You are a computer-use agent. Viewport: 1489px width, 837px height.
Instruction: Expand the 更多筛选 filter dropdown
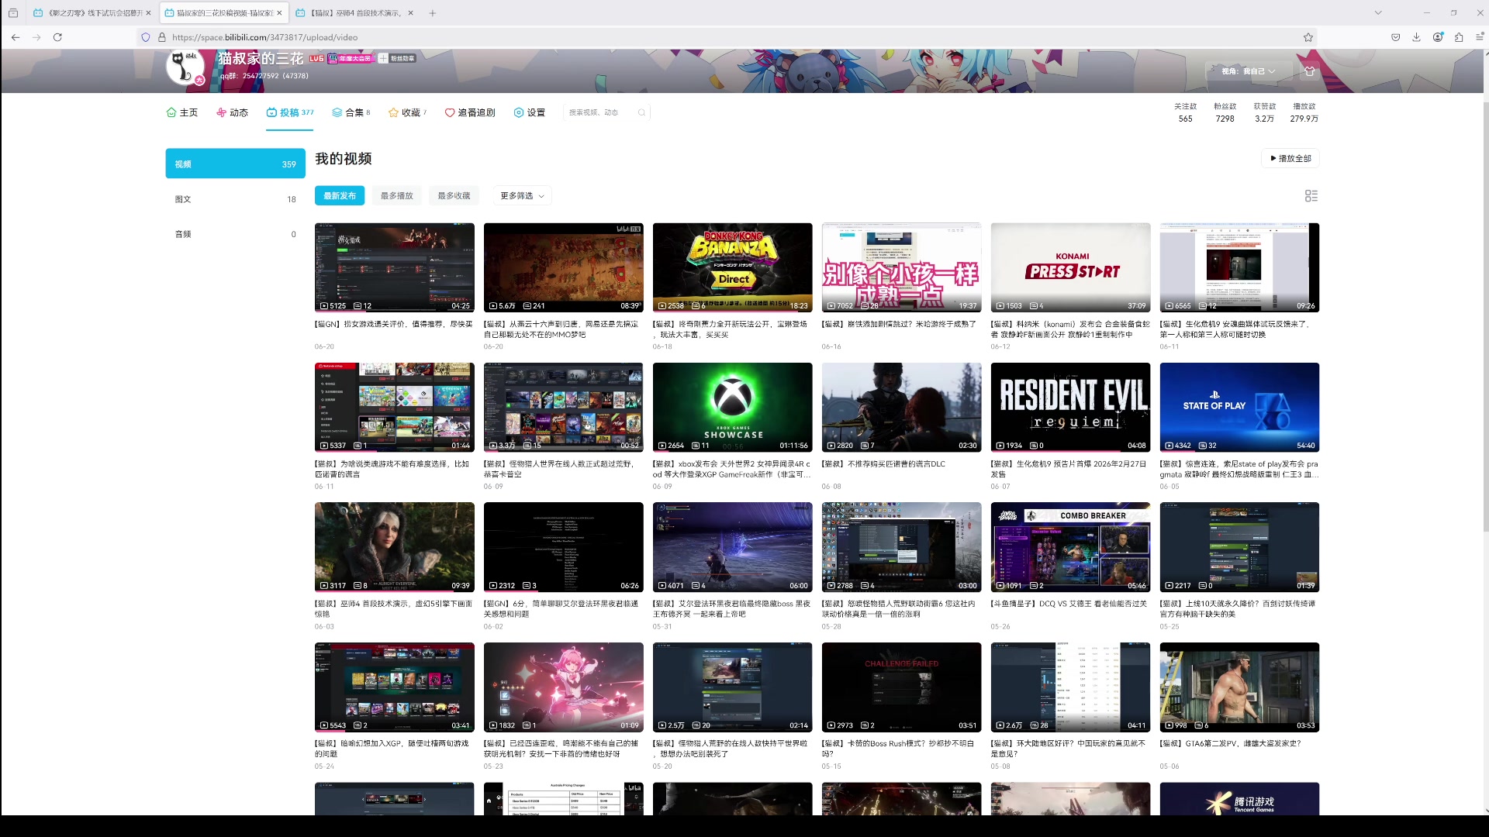pyautogui.click(x=522, y=196)
